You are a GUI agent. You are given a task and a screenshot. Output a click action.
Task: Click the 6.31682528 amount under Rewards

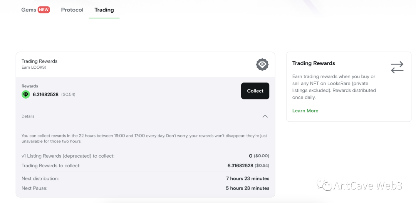45,94
